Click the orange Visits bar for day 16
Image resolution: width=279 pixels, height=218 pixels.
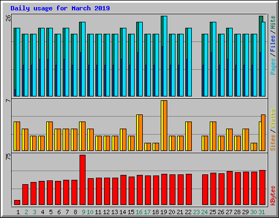click(x=141, y=132)
